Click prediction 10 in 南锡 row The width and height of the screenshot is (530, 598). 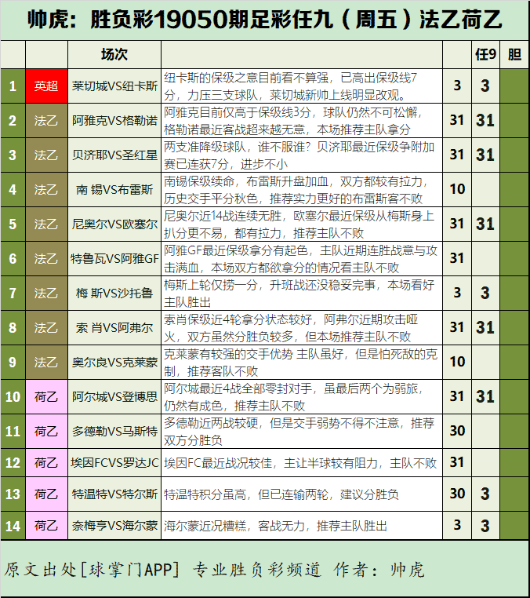pos(457,189)
